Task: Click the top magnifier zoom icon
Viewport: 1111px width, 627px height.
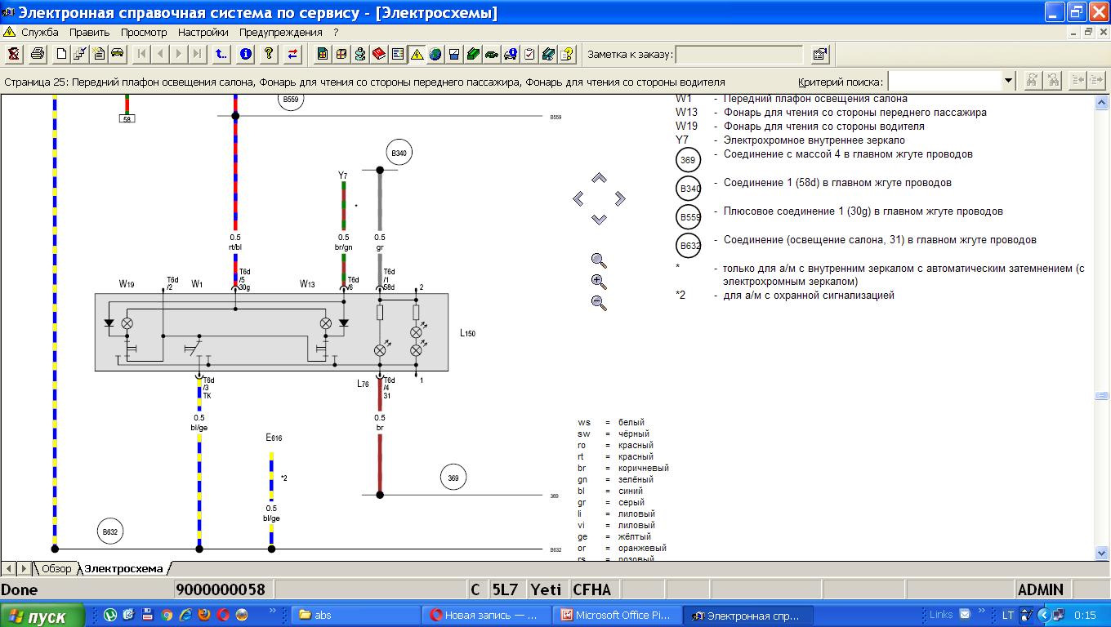Action: [599, 261]
